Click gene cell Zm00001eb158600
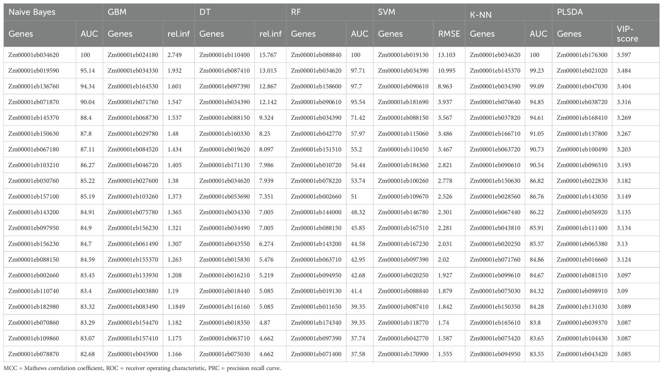 pyautogui.click(x=316, y=86)
